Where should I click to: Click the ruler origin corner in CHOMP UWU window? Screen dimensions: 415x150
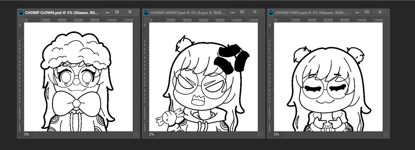click(x=271, y=20)
